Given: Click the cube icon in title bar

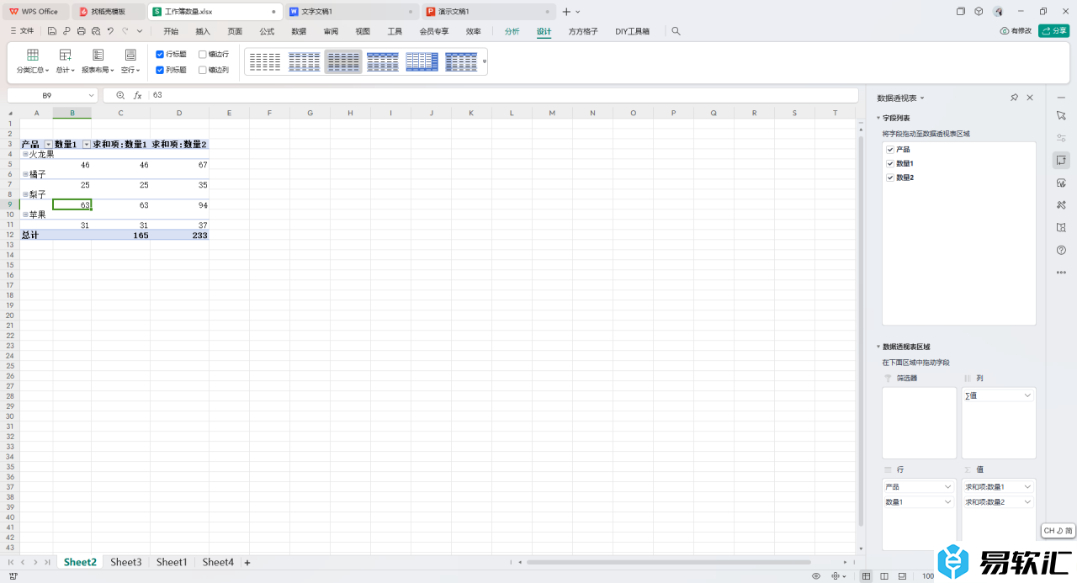Looking at the screenshot, I should [979, 12].
